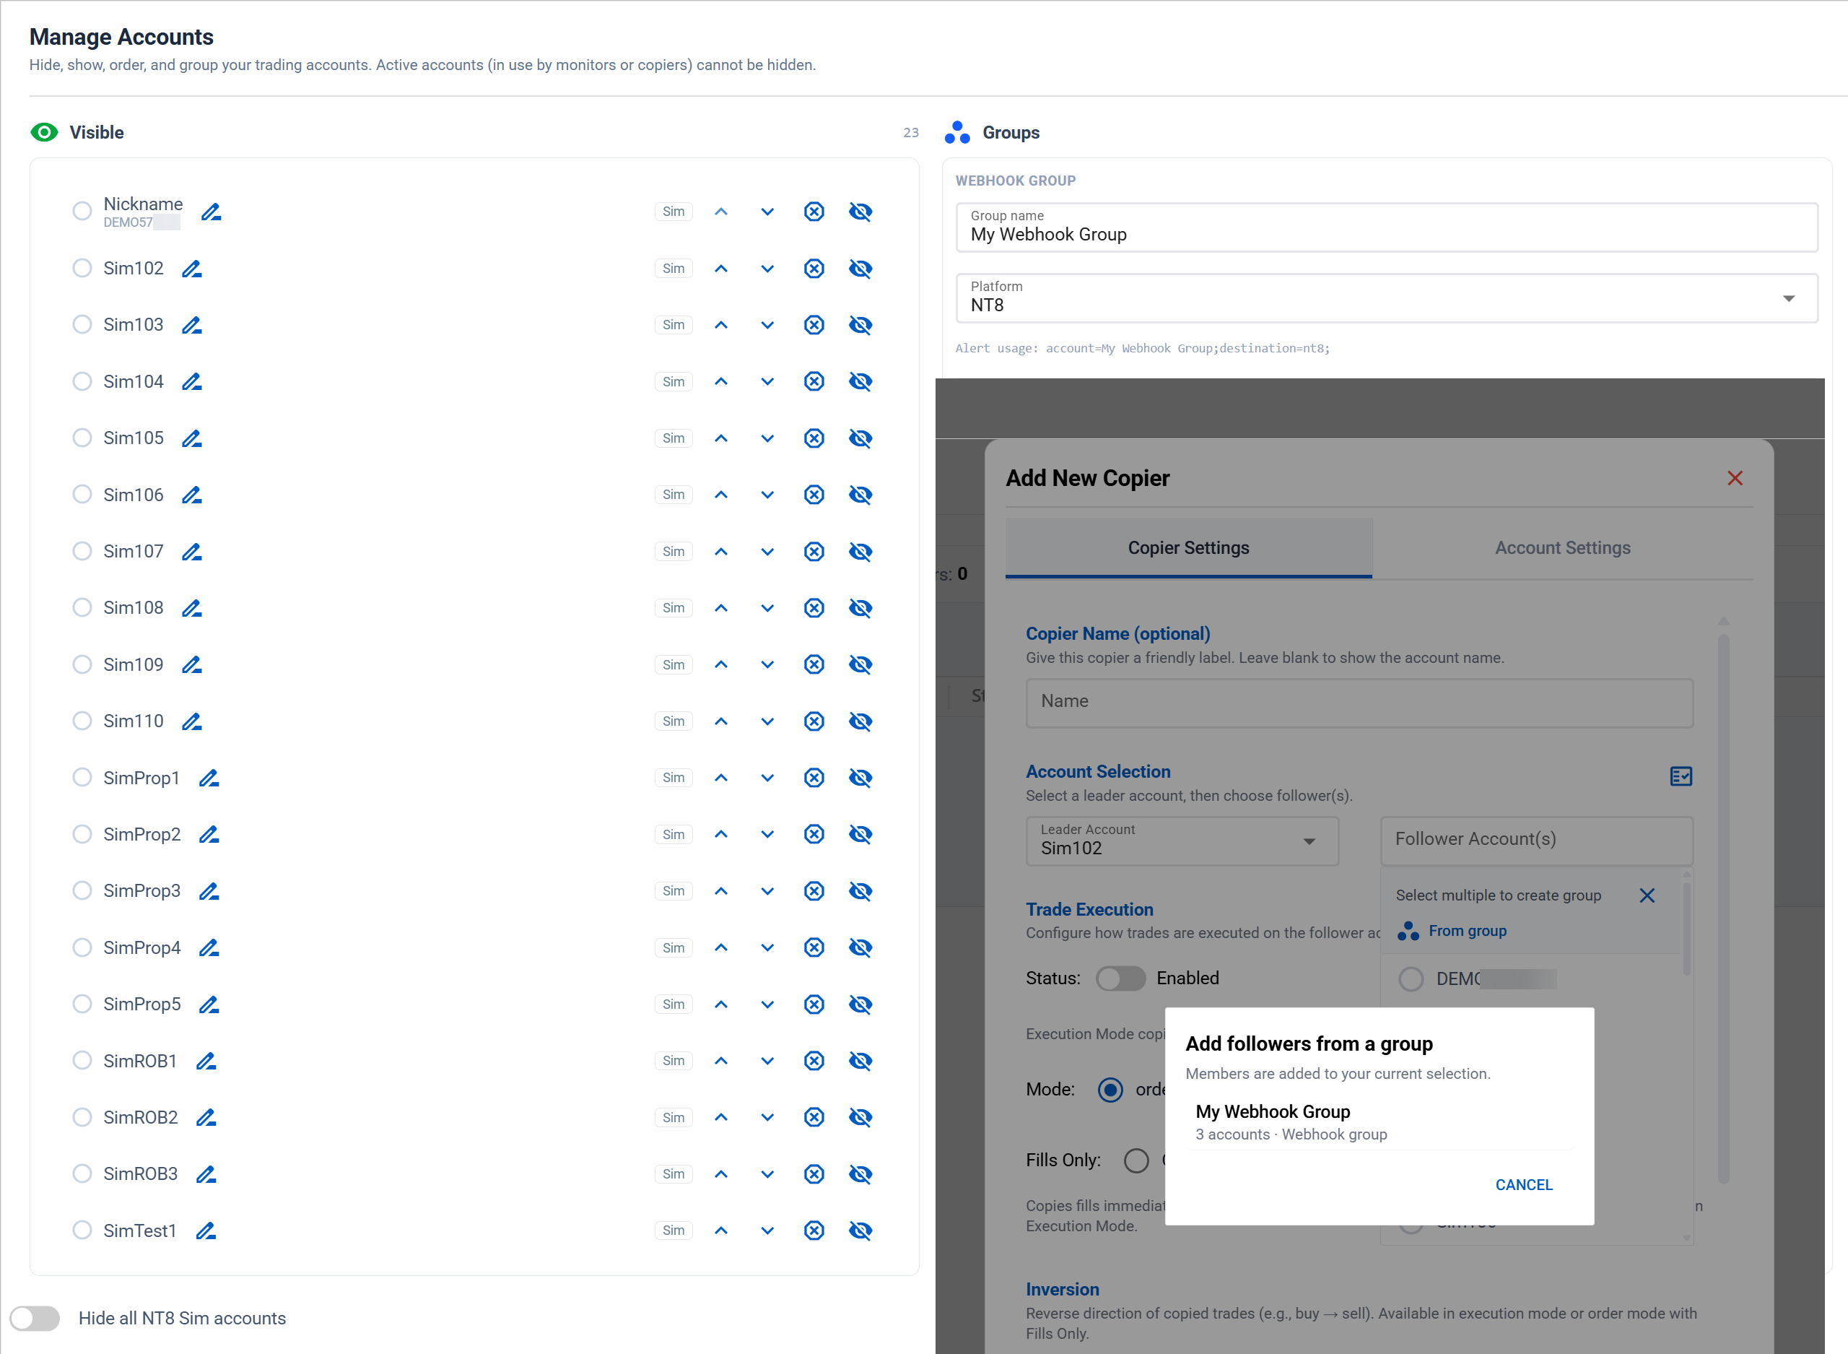This screenshot has height=1354, width=1848.
Task: Edit nickname pencil for SimProp3
Action: (x=209, y=891)
